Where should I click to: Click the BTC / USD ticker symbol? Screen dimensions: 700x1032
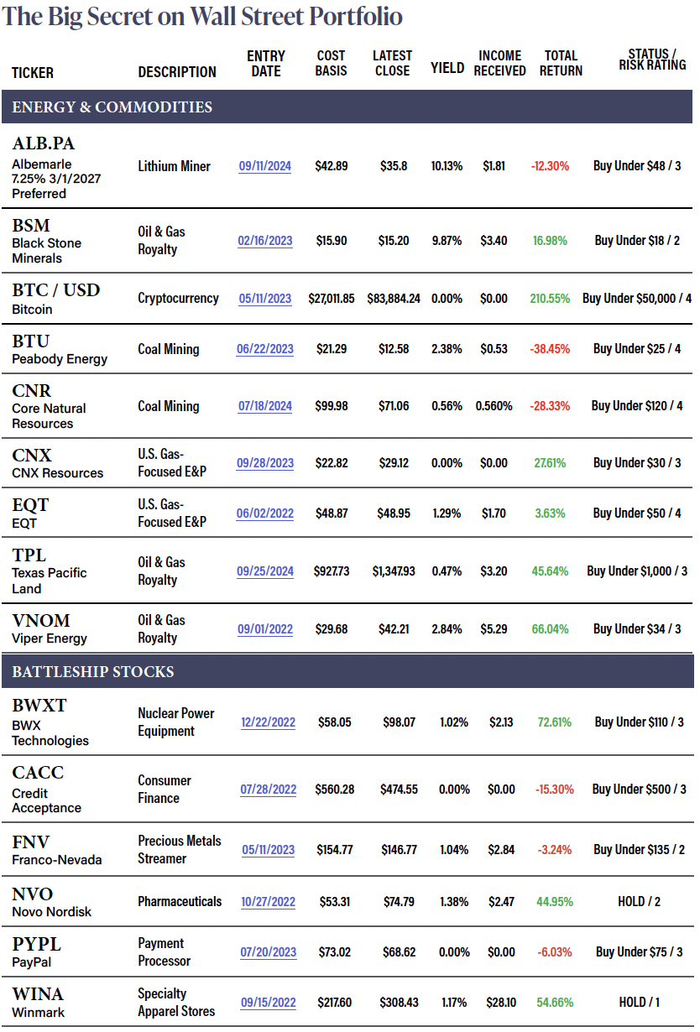pos(56,290)
